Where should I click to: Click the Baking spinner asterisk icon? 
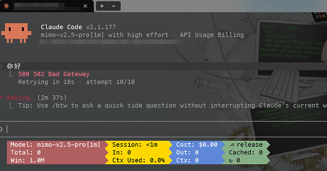2,98
